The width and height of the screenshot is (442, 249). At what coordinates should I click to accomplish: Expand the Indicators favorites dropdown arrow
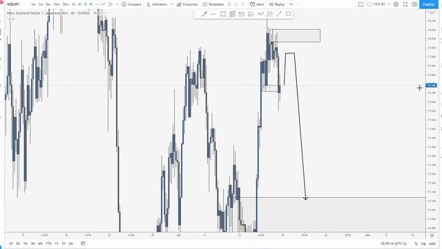point(171,4)
